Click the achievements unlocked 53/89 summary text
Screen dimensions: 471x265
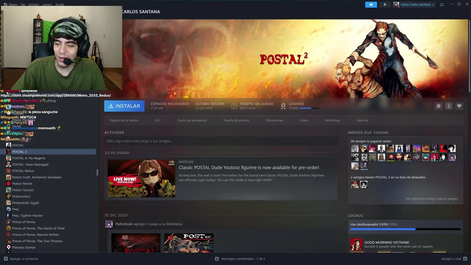[x=374, y=224]
